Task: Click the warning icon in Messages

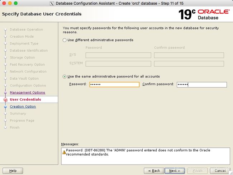Action: [x=64, y=152]
